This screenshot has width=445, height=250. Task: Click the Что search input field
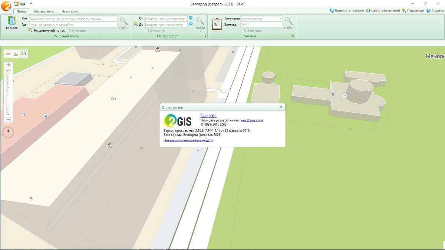[73, 18]
